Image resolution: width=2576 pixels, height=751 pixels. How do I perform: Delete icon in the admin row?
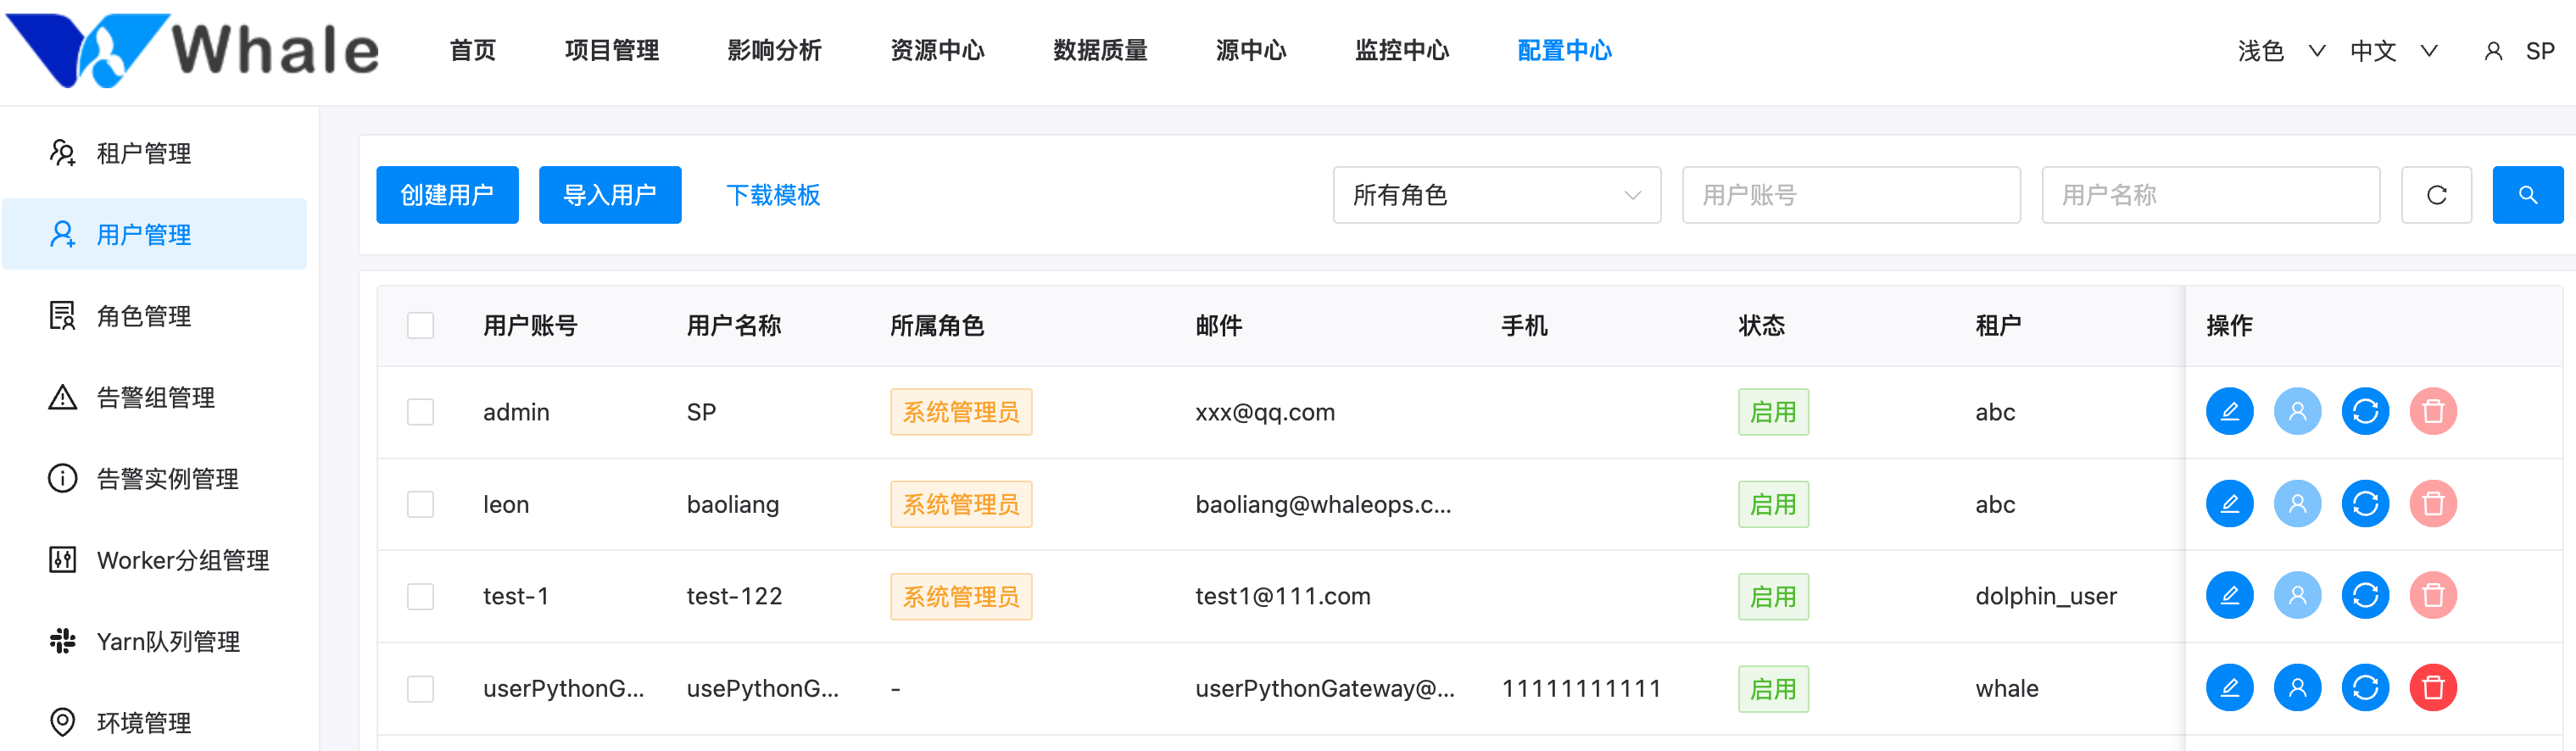click(2433, 411)
